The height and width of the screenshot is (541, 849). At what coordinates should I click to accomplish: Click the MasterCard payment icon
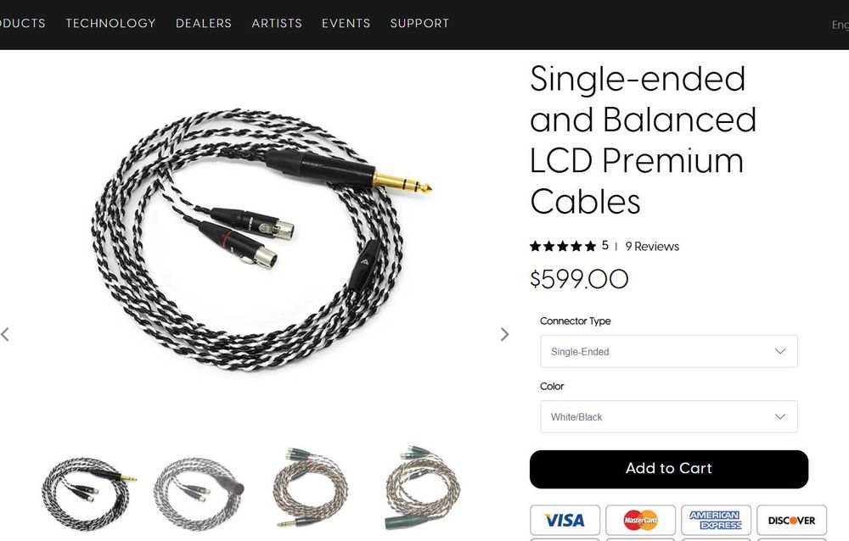pyautogui.click(x=640, y=521)
